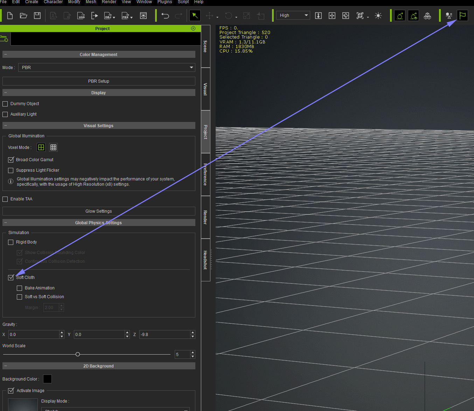Viewport: 474px width, 411px height.
Task: Collapse the Display section
Action: 6,93
